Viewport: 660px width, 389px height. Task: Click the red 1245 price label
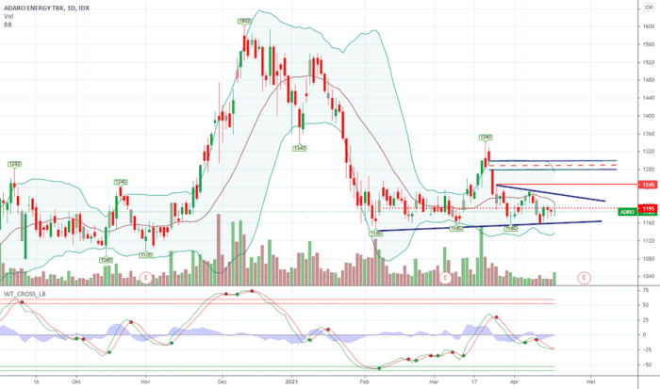point(649,185)
